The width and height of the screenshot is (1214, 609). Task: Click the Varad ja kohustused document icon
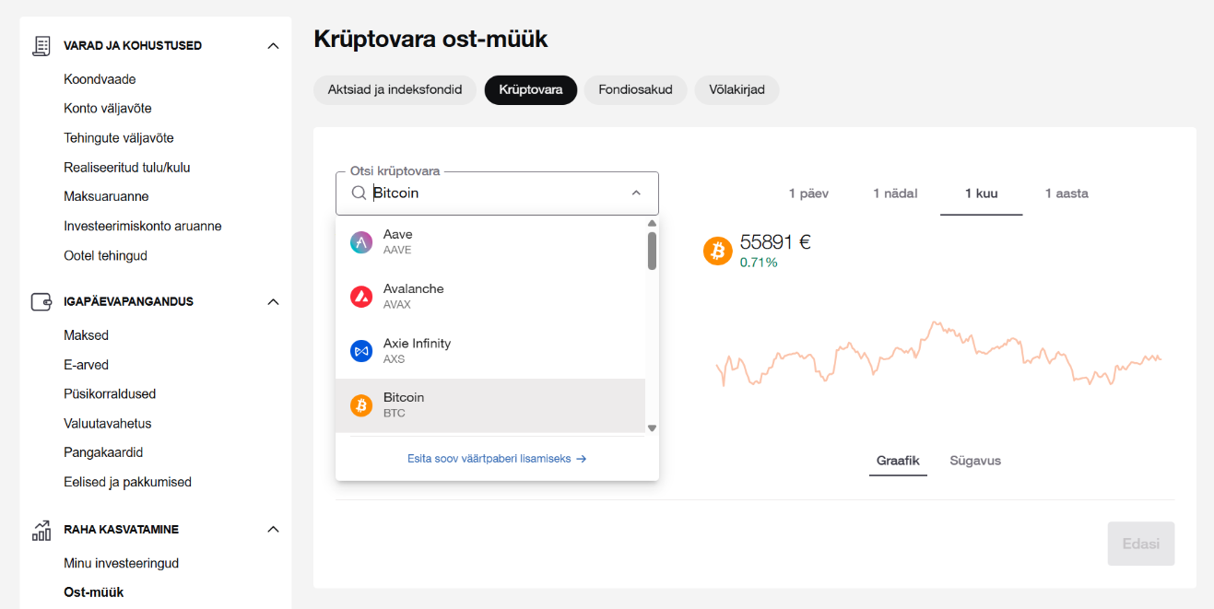coord(41,45)
